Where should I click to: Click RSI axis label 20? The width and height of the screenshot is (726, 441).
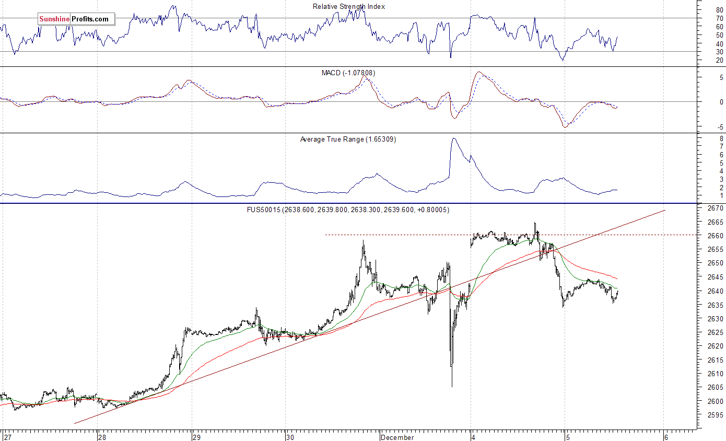(720, 60)
